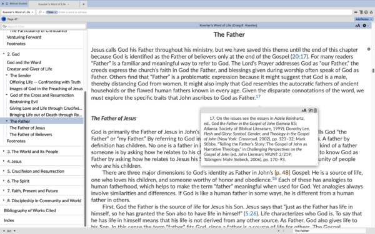Viewport: 375px width, 234px height.
Task: Open the search magnifier options icon
Action: pyautogui.click(x=41, y=12)
